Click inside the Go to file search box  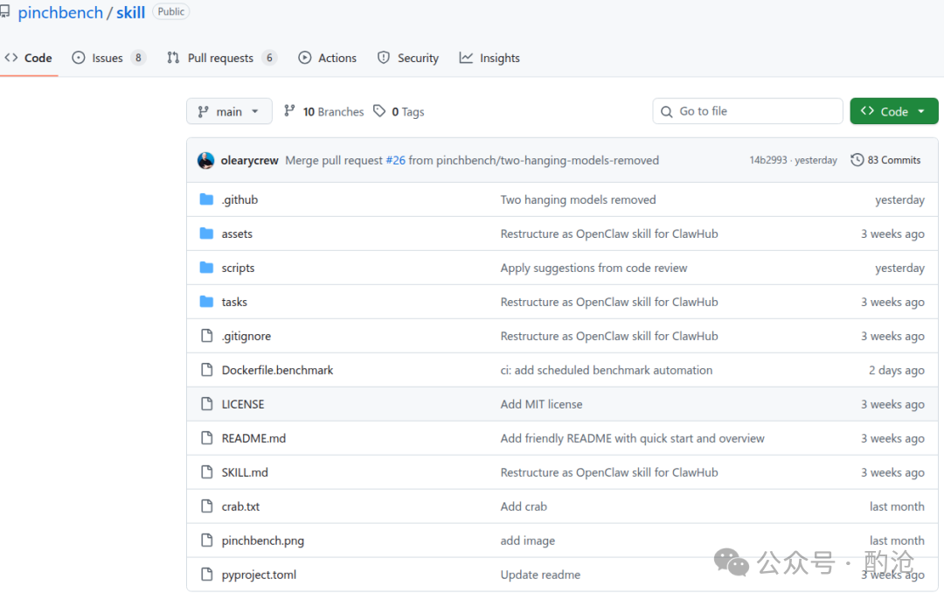(747, 111)
